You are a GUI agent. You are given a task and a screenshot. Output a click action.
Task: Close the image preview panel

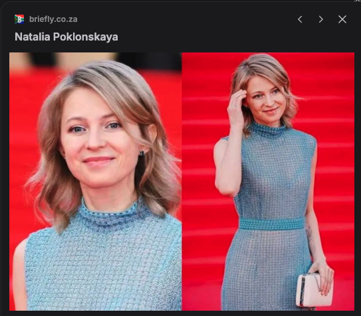(342, 19)
